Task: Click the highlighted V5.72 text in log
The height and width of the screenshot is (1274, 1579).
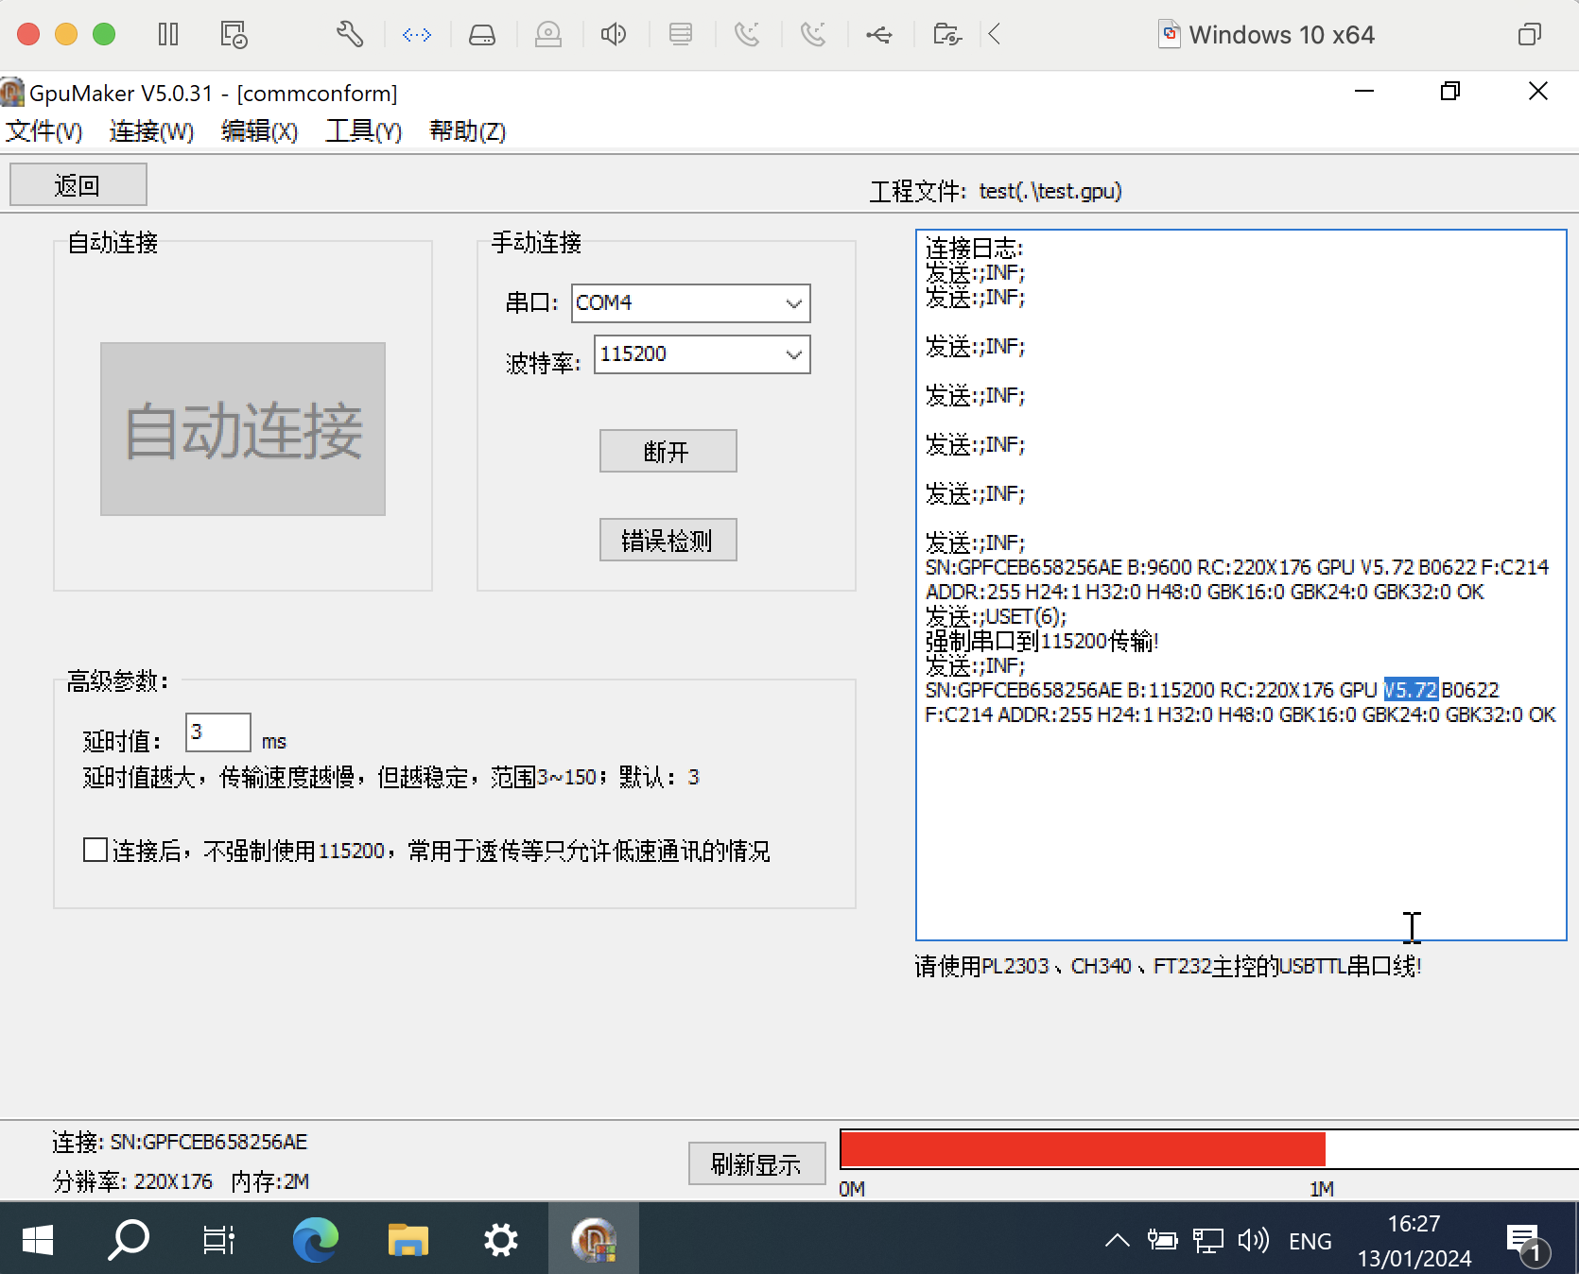Action: coord(1411,690)
